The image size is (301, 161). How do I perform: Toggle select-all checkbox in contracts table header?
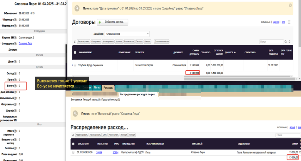(x=75, y=53)
